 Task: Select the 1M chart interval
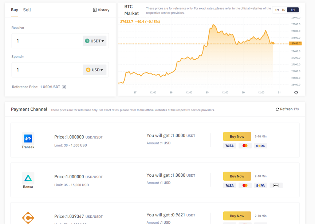tap(277, 10)
